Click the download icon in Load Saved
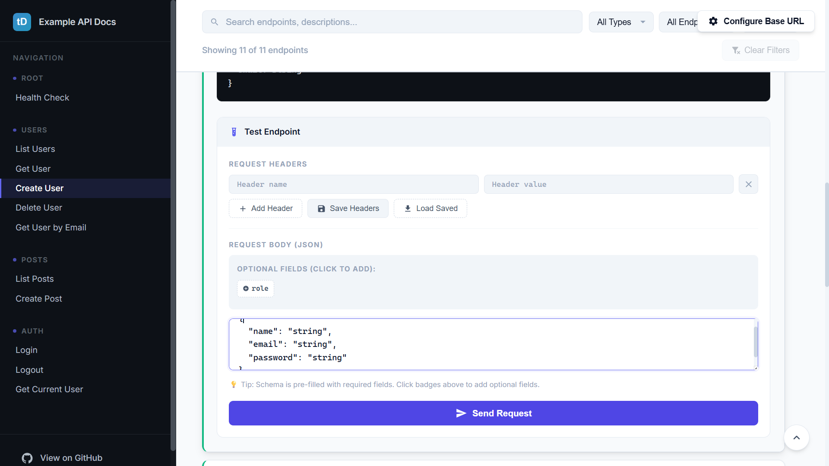This screenshot has width=829, height=466. [408, 209]
